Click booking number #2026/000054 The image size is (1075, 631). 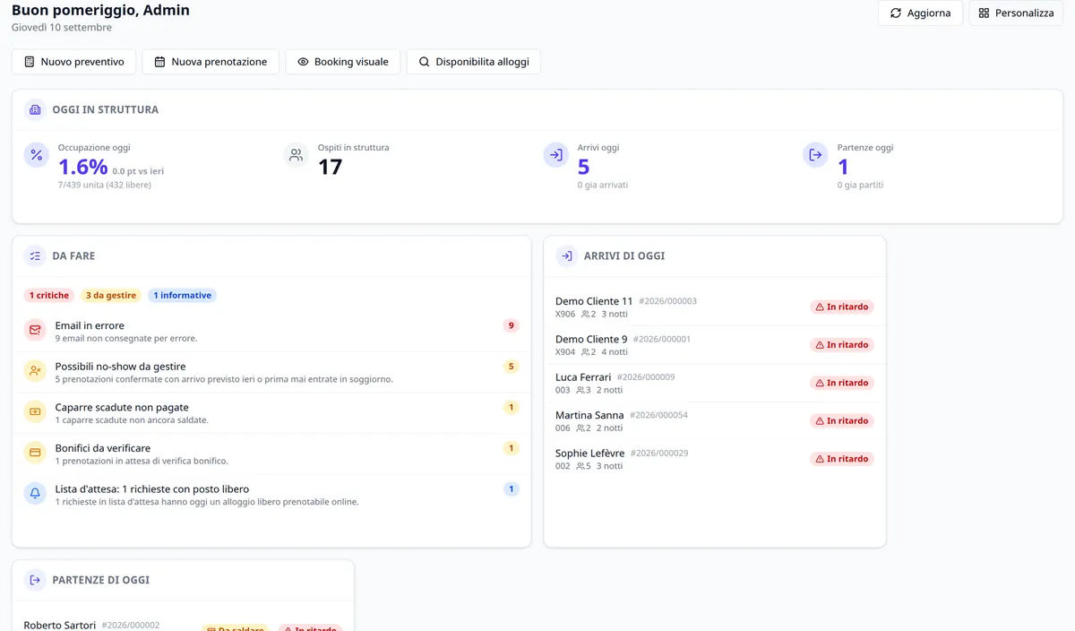[x=659, y=416]
